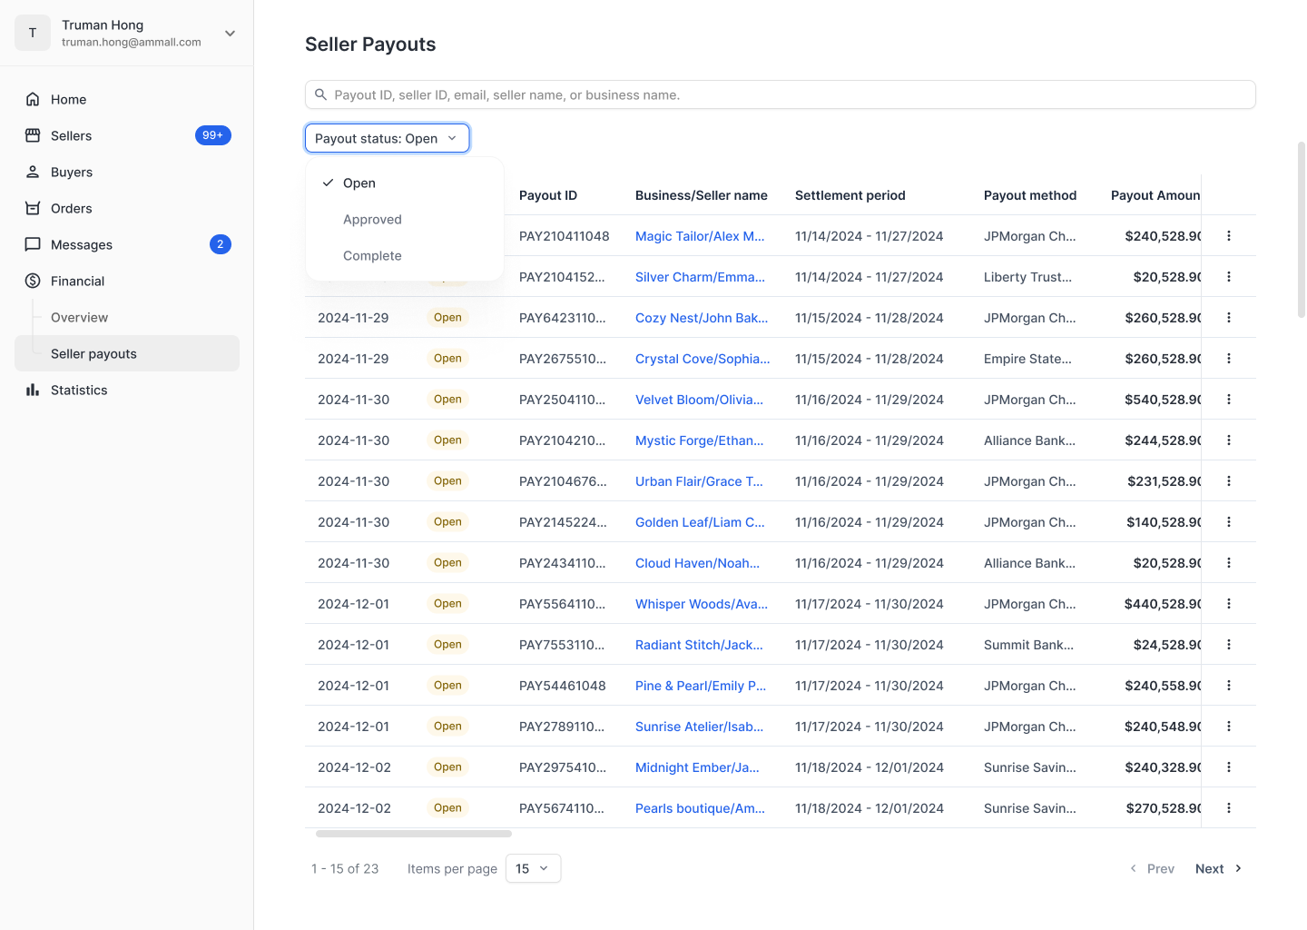Click the Buyers person icon
The image size is (1307, 930).
click(x=33, y=172)
